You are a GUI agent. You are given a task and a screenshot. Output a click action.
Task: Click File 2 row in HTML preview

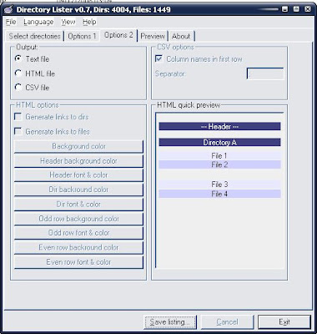pos(219,164)
